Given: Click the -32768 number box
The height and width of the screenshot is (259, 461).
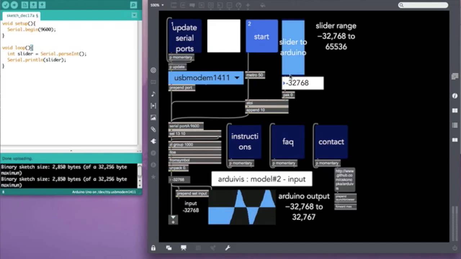Looking at the screenshot, I should tap(303, 83).
